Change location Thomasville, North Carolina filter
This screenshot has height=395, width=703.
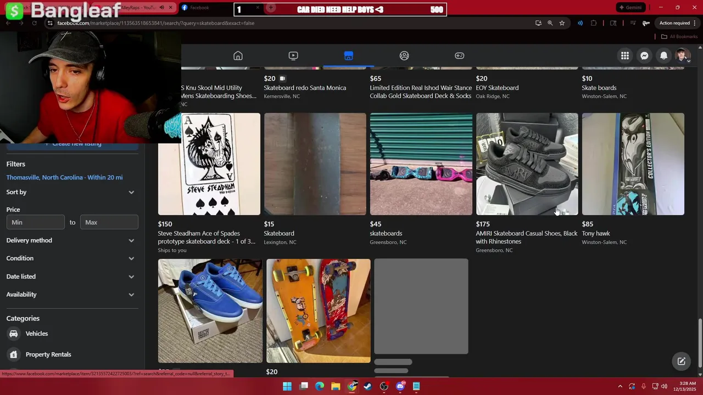[64, 177]
